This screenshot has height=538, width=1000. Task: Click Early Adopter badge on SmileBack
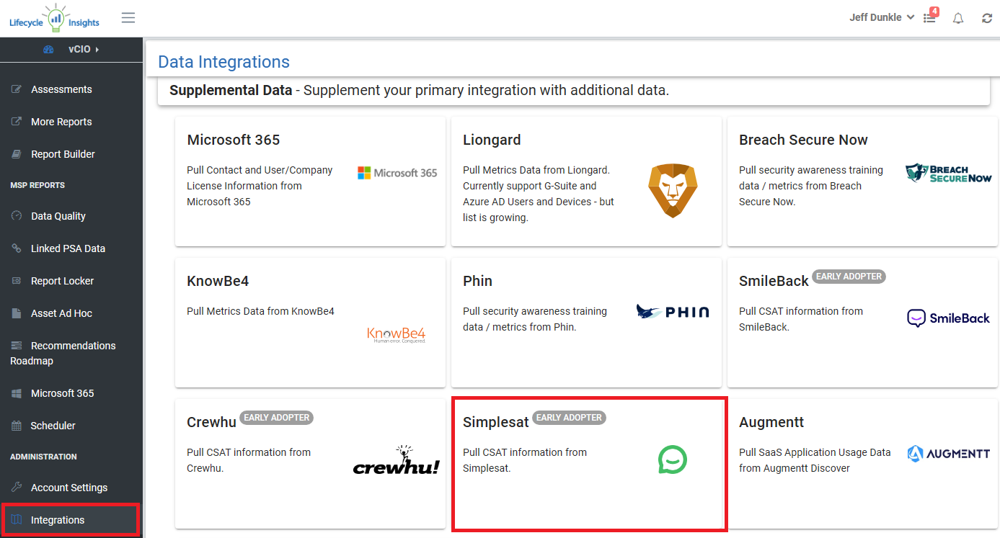(849, 277)
